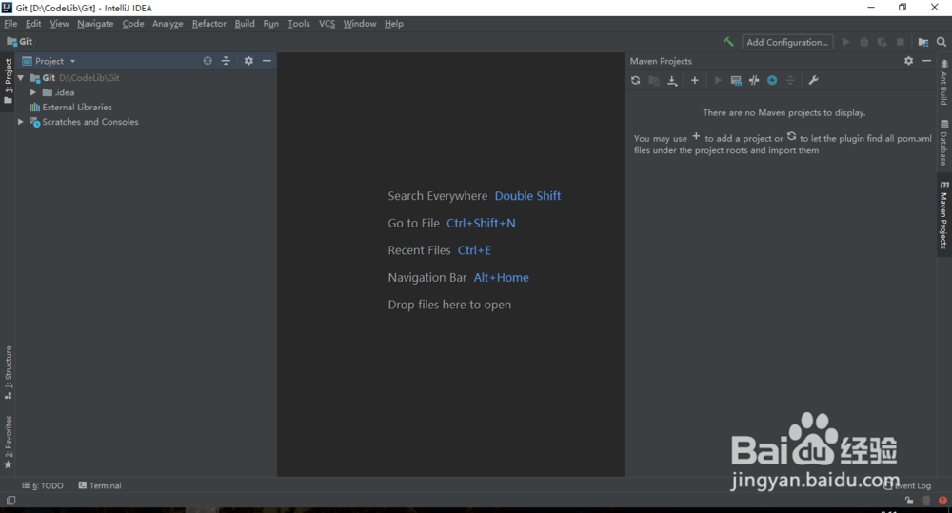Expand Scratches and Consoles node
The height and width of the screenshot is (513, 952).
pos(21,122)
